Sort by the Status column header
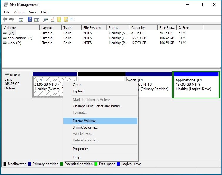Image resolution: width=222 pixels, height=175 pixels. pos(118,28)
